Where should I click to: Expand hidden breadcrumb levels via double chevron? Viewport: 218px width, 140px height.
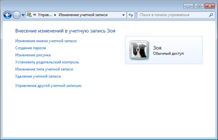35,15
